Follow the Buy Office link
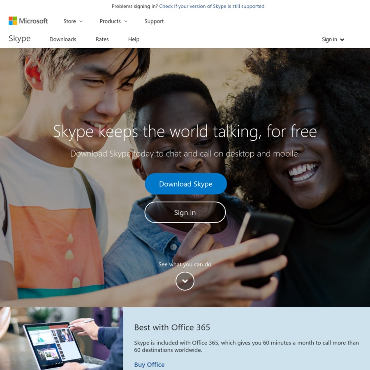The image size is (370, 370). pos(149,365)
